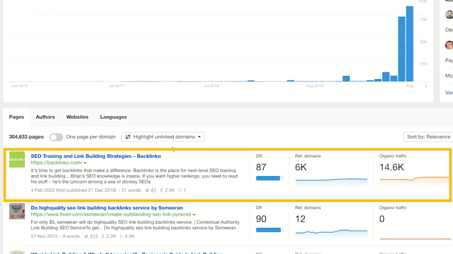This screenshot has height=254, width=453.
Task: Click the Twitter icon beside 413 shares
Action: pyautogui.click(x=86, y=236)
